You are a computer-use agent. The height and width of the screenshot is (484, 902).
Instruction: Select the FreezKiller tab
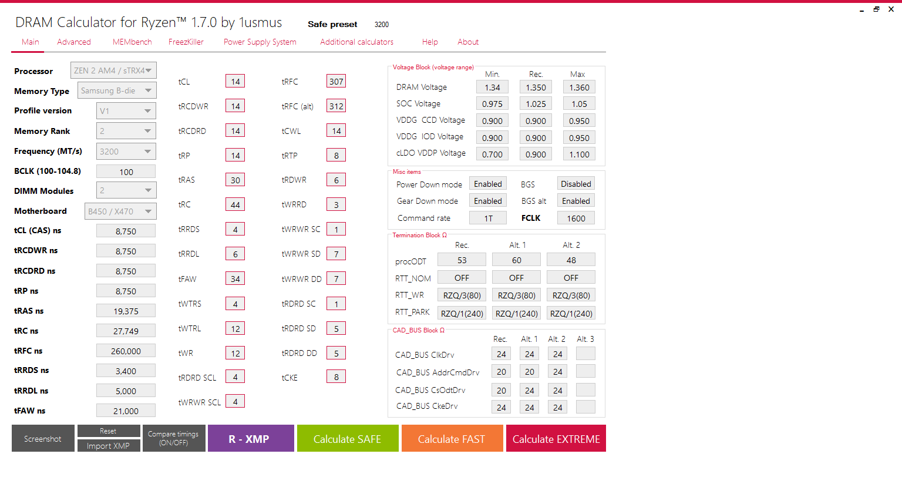point(186,42)
